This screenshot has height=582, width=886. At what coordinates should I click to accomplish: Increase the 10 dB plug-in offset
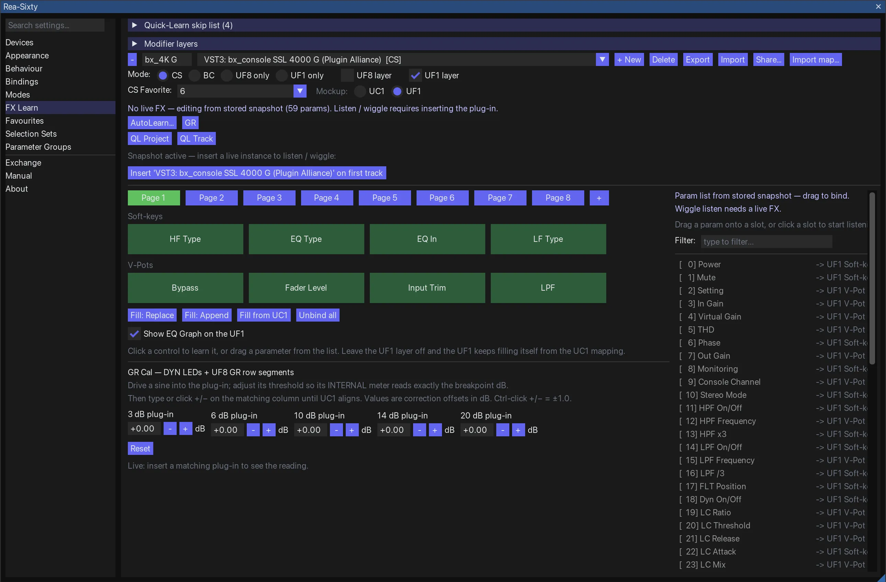pos(352,430)
